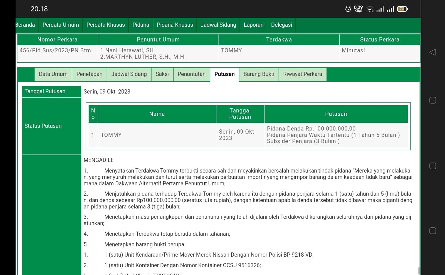Tap the battery level indicator

pyautogui.click(x=402, y=9)
